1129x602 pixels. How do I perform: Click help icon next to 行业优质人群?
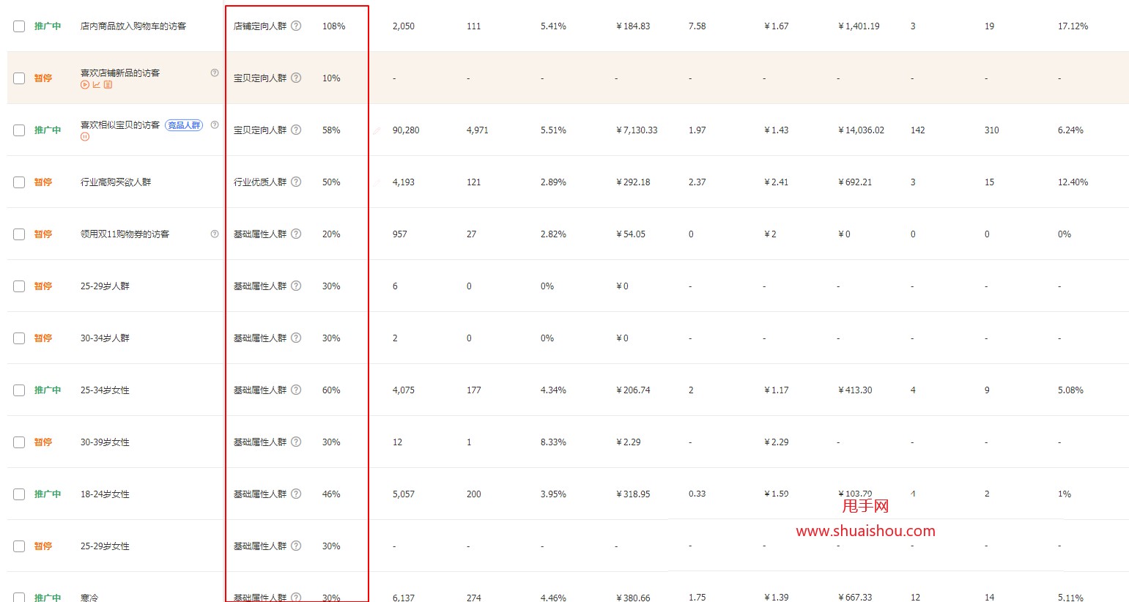click(296, 182)
